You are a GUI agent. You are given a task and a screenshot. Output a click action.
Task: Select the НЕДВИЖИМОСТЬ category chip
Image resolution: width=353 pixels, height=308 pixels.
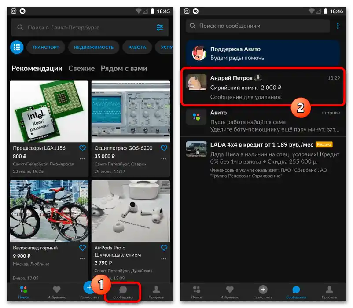click(94, 47)
